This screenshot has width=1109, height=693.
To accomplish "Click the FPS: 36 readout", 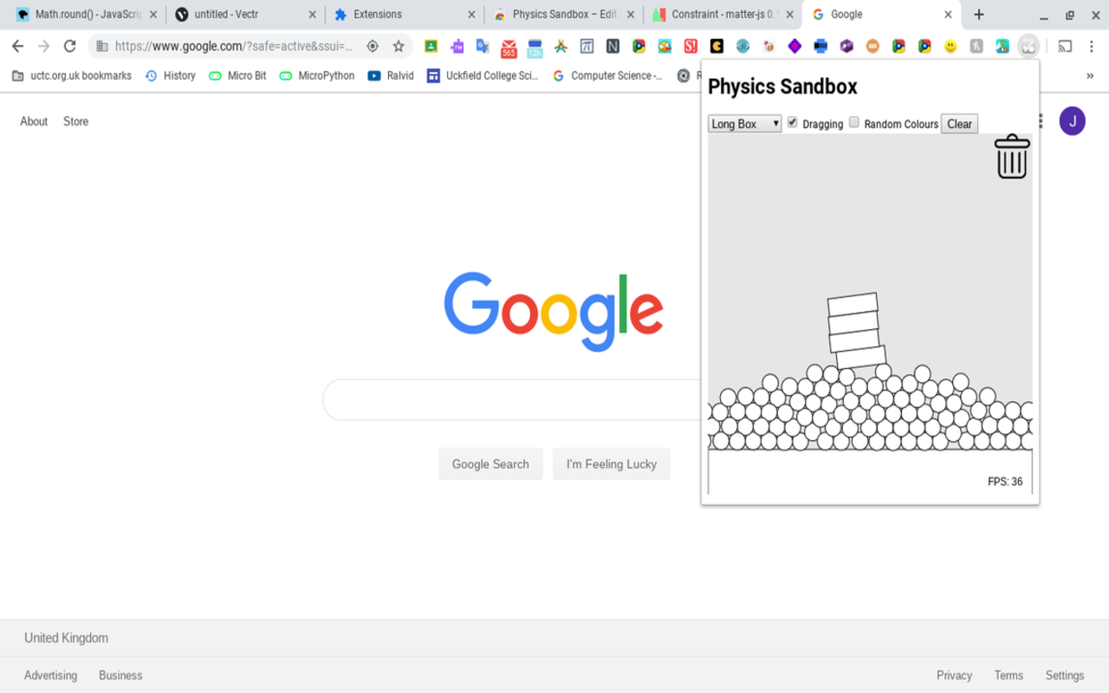I will click(x=1005, y=482).
